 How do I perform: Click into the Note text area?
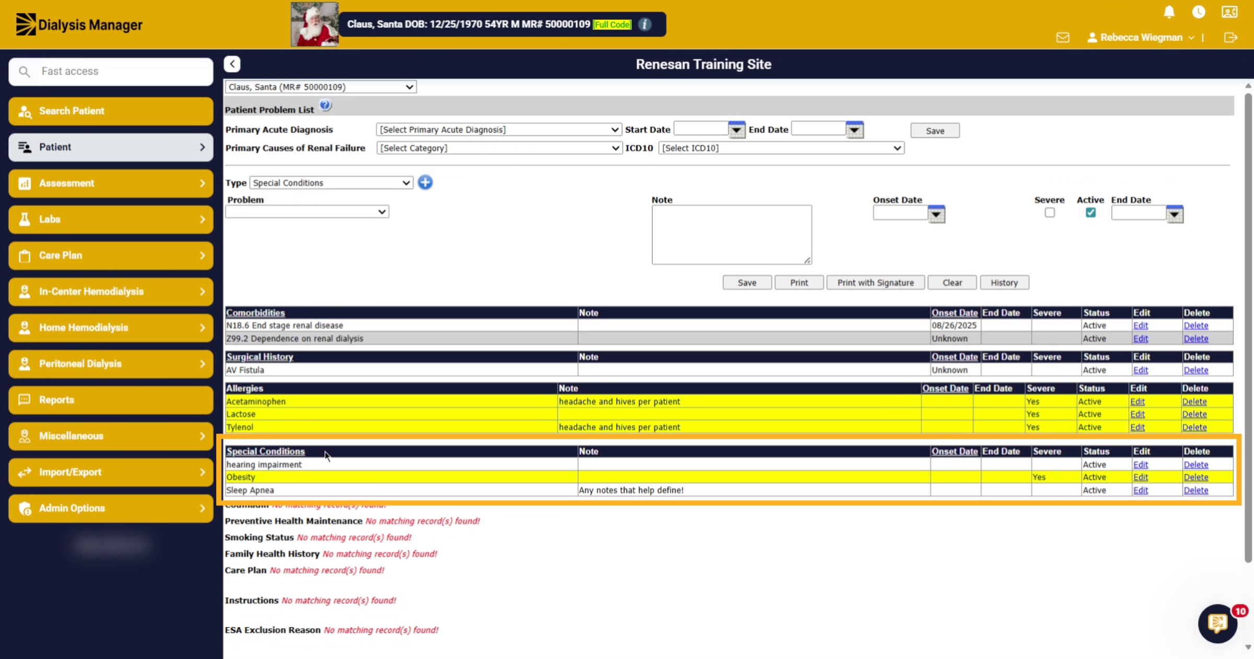click(x=731, y=234)
